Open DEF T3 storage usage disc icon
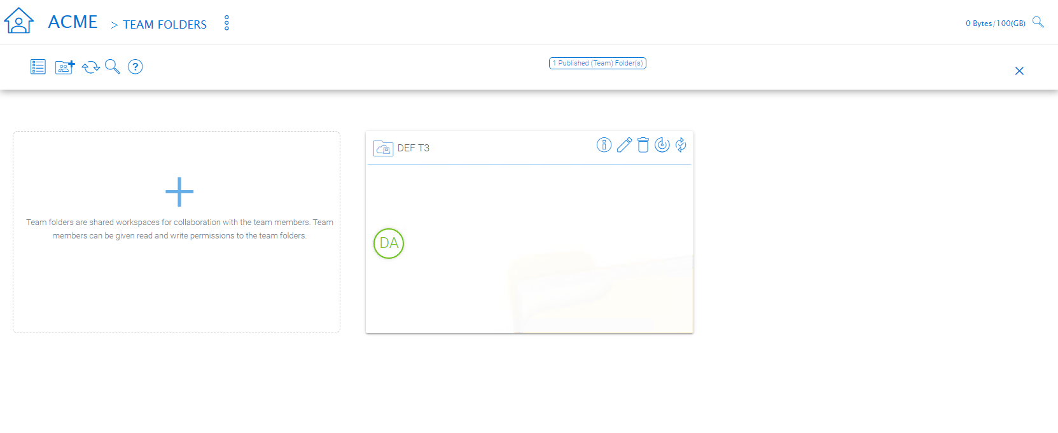 click(662, 145)
